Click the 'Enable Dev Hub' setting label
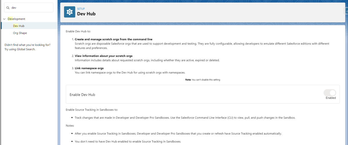This screenshot has width=348, height=145. point(82,95)
